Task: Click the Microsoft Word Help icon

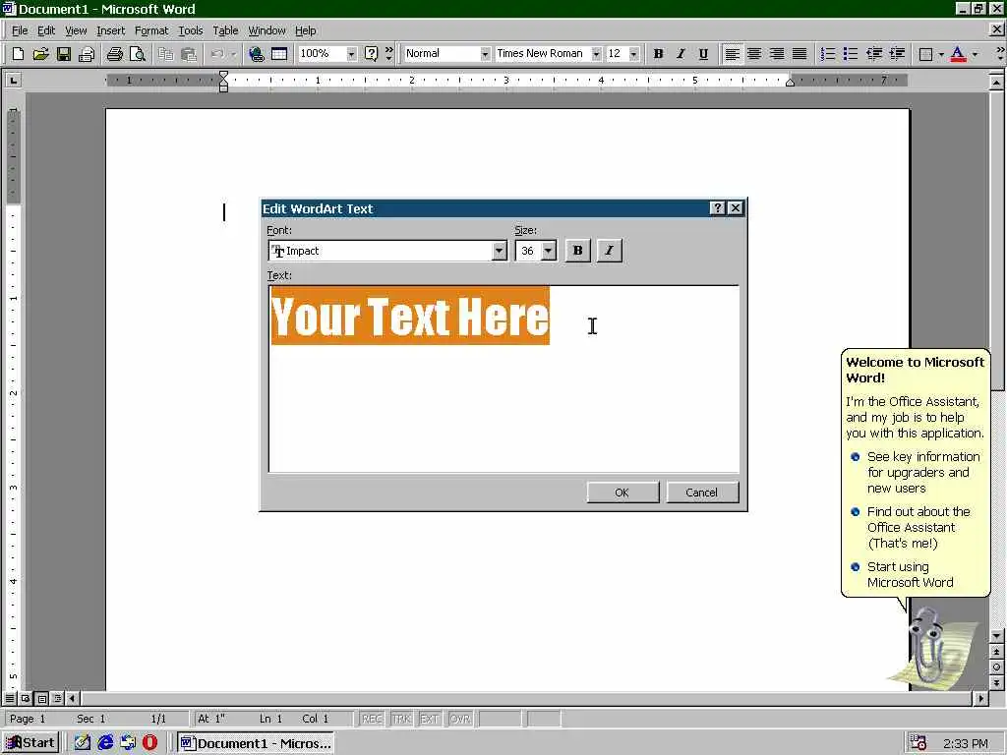Action: click(x=371, y=54)
